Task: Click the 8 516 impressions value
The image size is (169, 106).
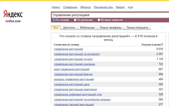Action: [x=160, y=49]
